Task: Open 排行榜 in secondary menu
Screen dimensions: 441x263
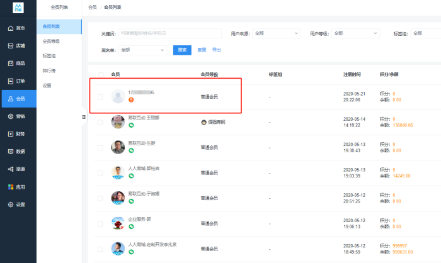Action: (49, 71)
